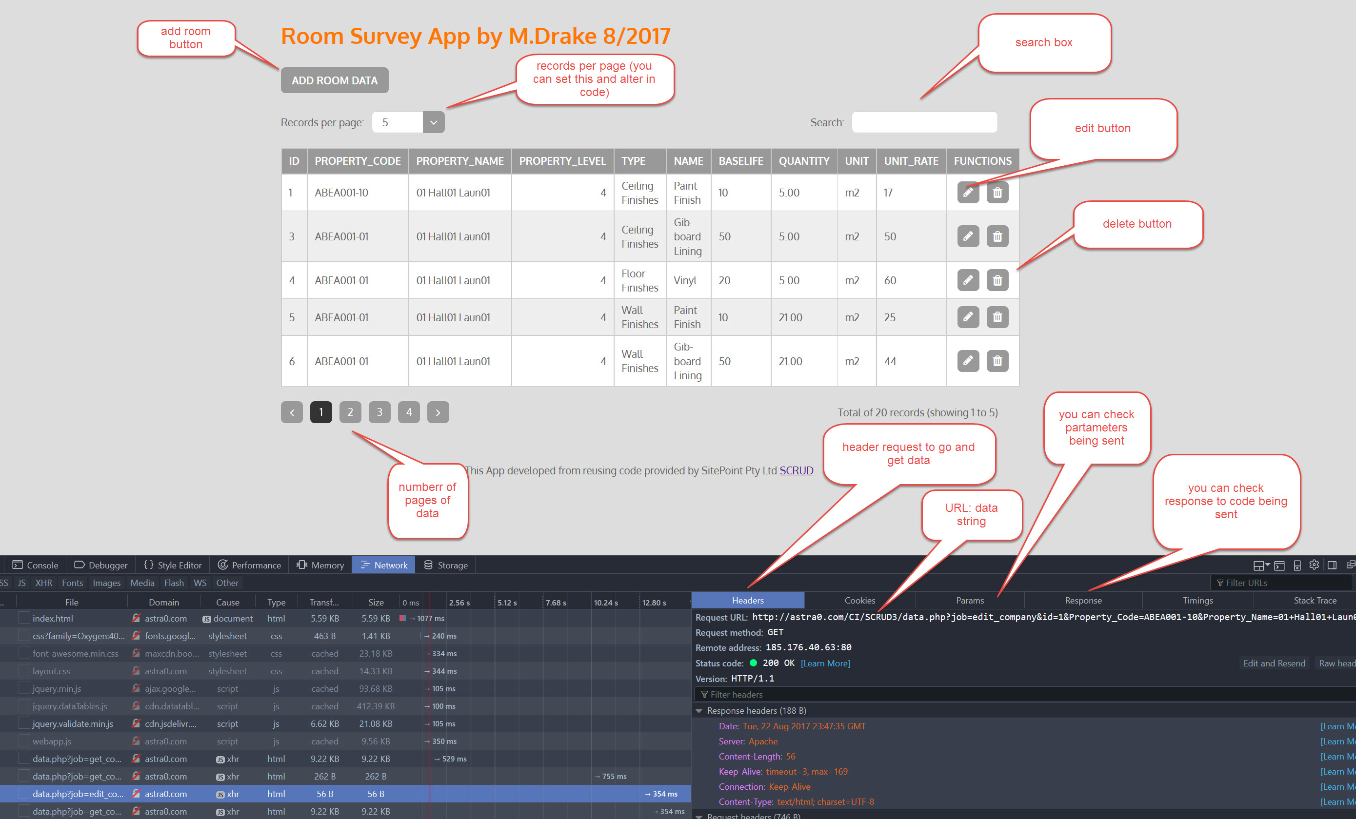This screenshot has height=819, width=1356.
Task: Toggle the Fonts request filter
Action: pos(72,583)
